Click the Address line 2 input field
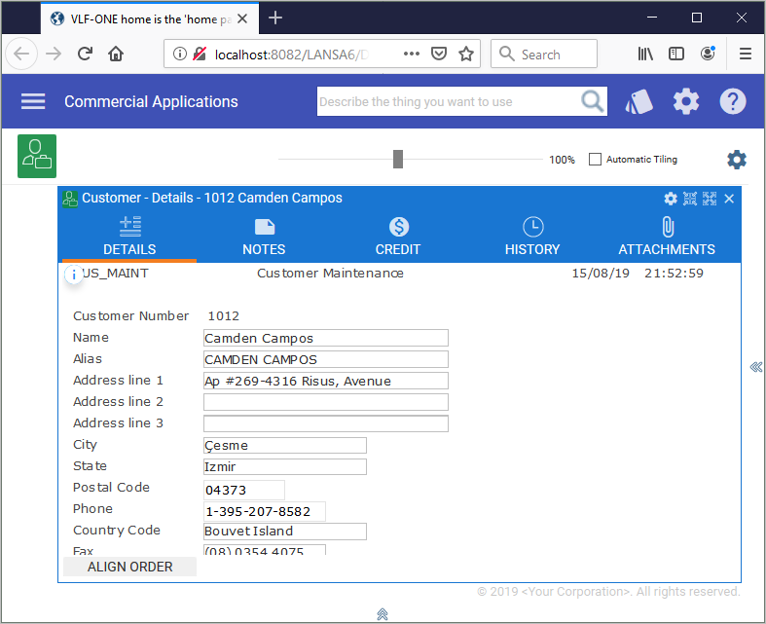766x624 pixels. (325, 402)
